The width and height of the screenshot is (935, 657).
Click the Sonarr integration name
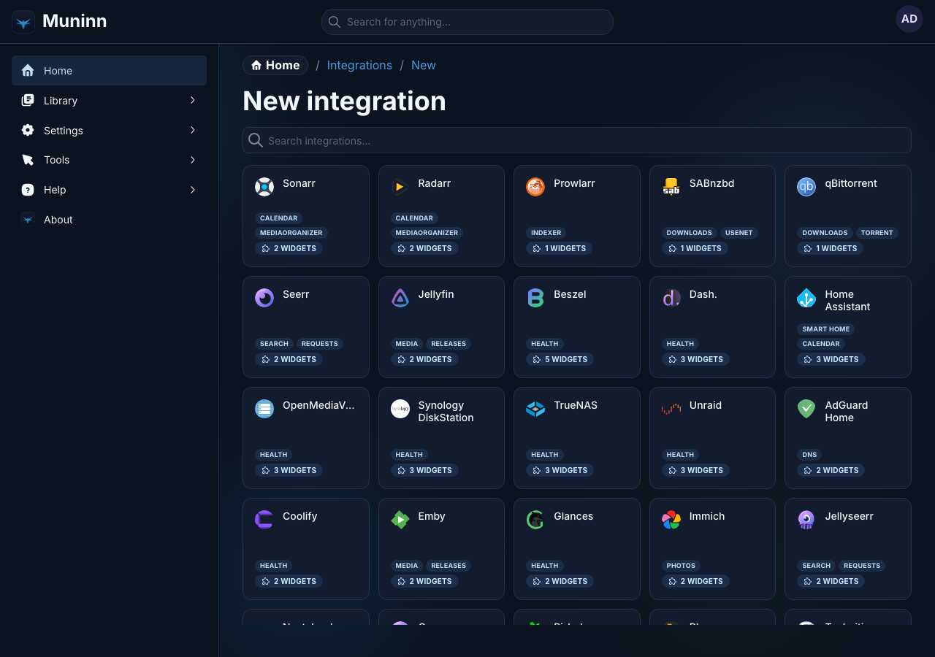[299, 183]
